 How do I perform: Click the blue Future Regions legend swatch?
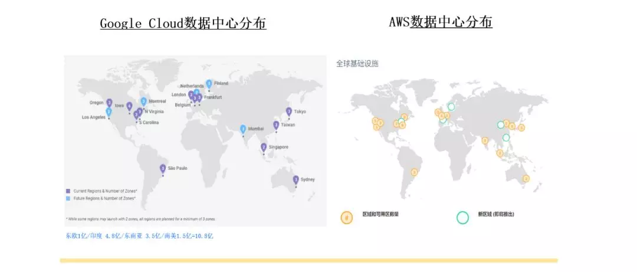(68, 198)
